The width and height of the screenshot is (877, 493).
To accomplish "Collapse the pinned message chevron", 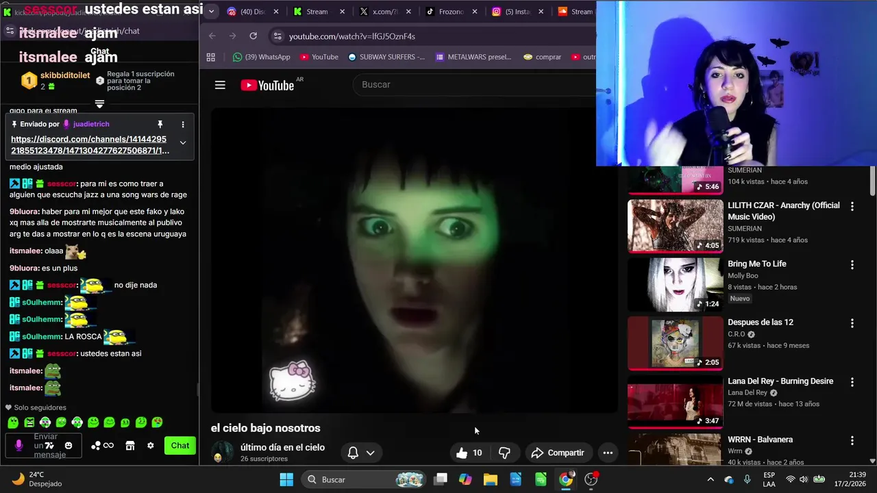I will click(x=183, y=142).
